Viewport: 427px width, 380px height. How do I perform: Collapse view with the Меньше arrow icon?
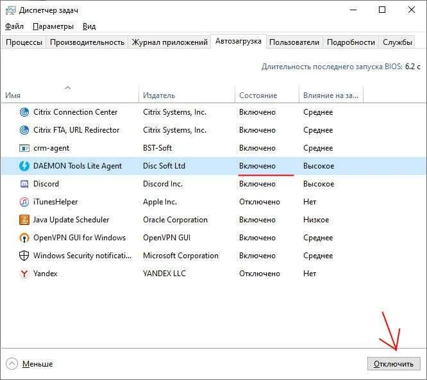pyautogui.click(x=12, y=364)
